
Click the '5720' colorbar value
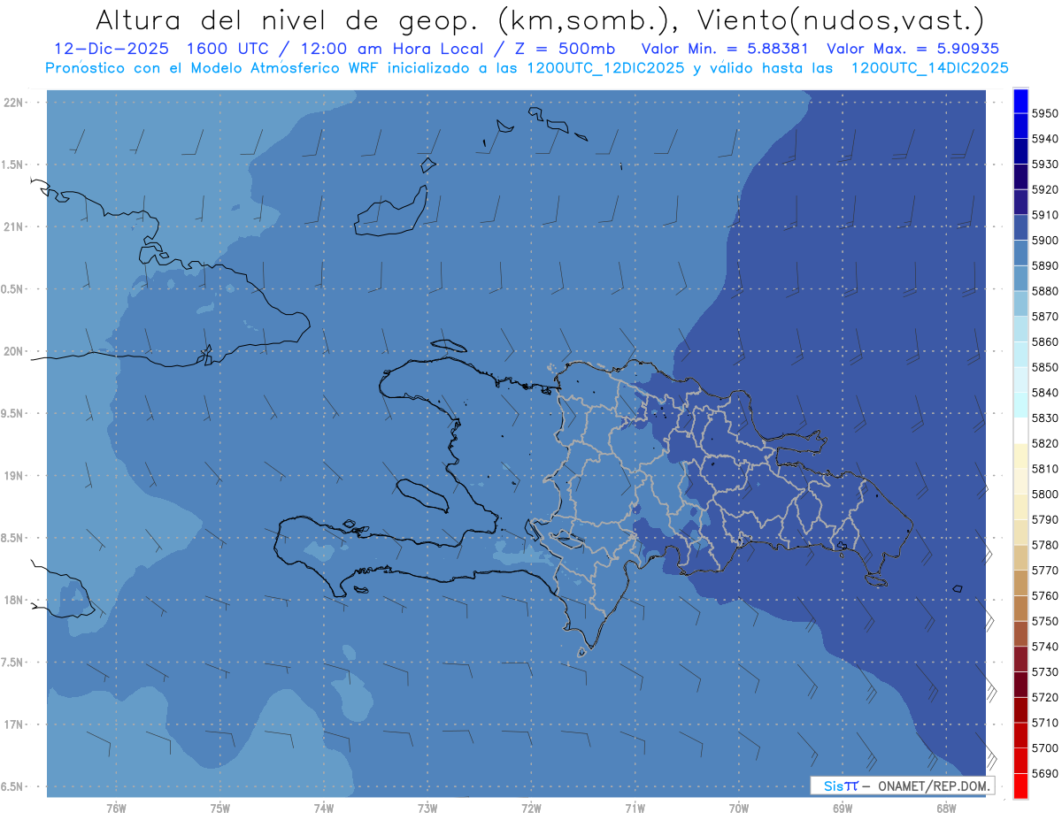pos(1045,697)
